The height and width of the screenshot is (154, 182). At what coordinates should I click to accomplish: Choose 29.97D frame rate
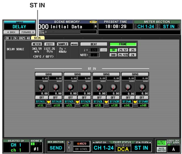coord(123,55)
